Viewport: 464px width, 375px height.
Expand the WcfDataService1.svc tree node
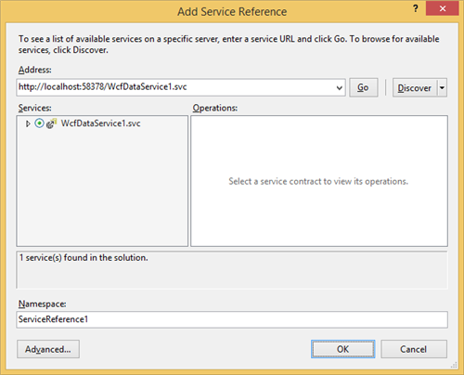(x=28, y=123)
